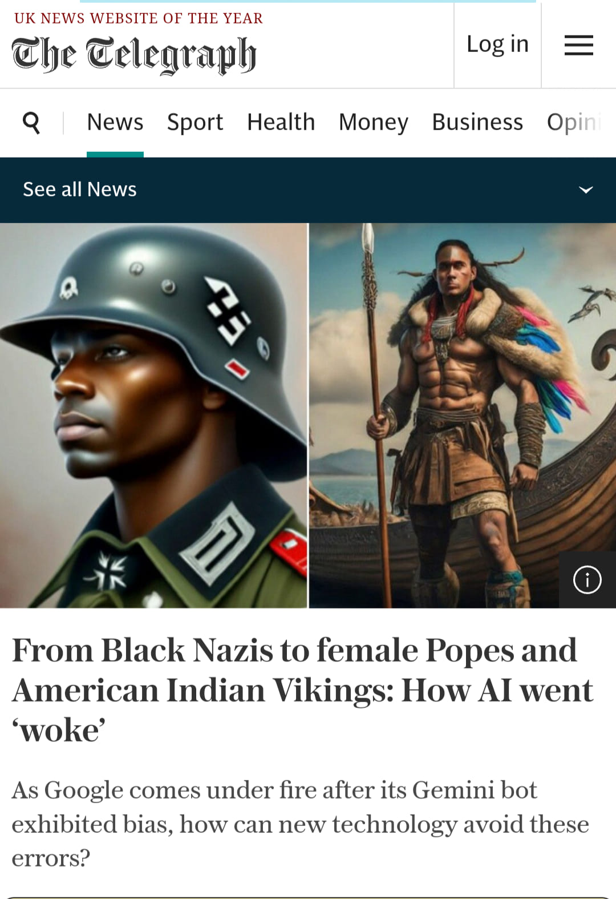Image resolution: width=616 pixels, height=899 pixels.
Task: Select the News tab
Action: 115,122
